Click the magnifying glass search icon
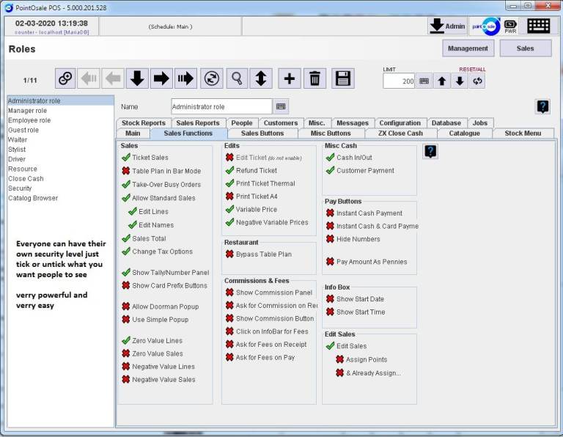The image size is (563, 437). pos(236,78)
